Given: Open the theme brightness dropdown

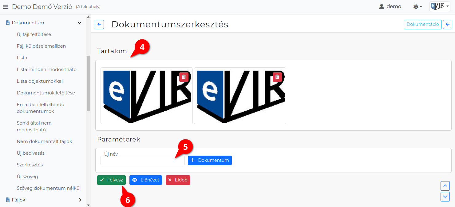Looking at the screenshot, I should pyautogui.click(x=417, y=6).
